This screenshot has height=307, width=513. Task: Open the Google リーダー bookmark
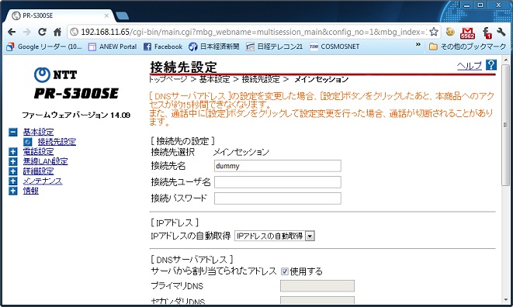click(x=44, y=47)
